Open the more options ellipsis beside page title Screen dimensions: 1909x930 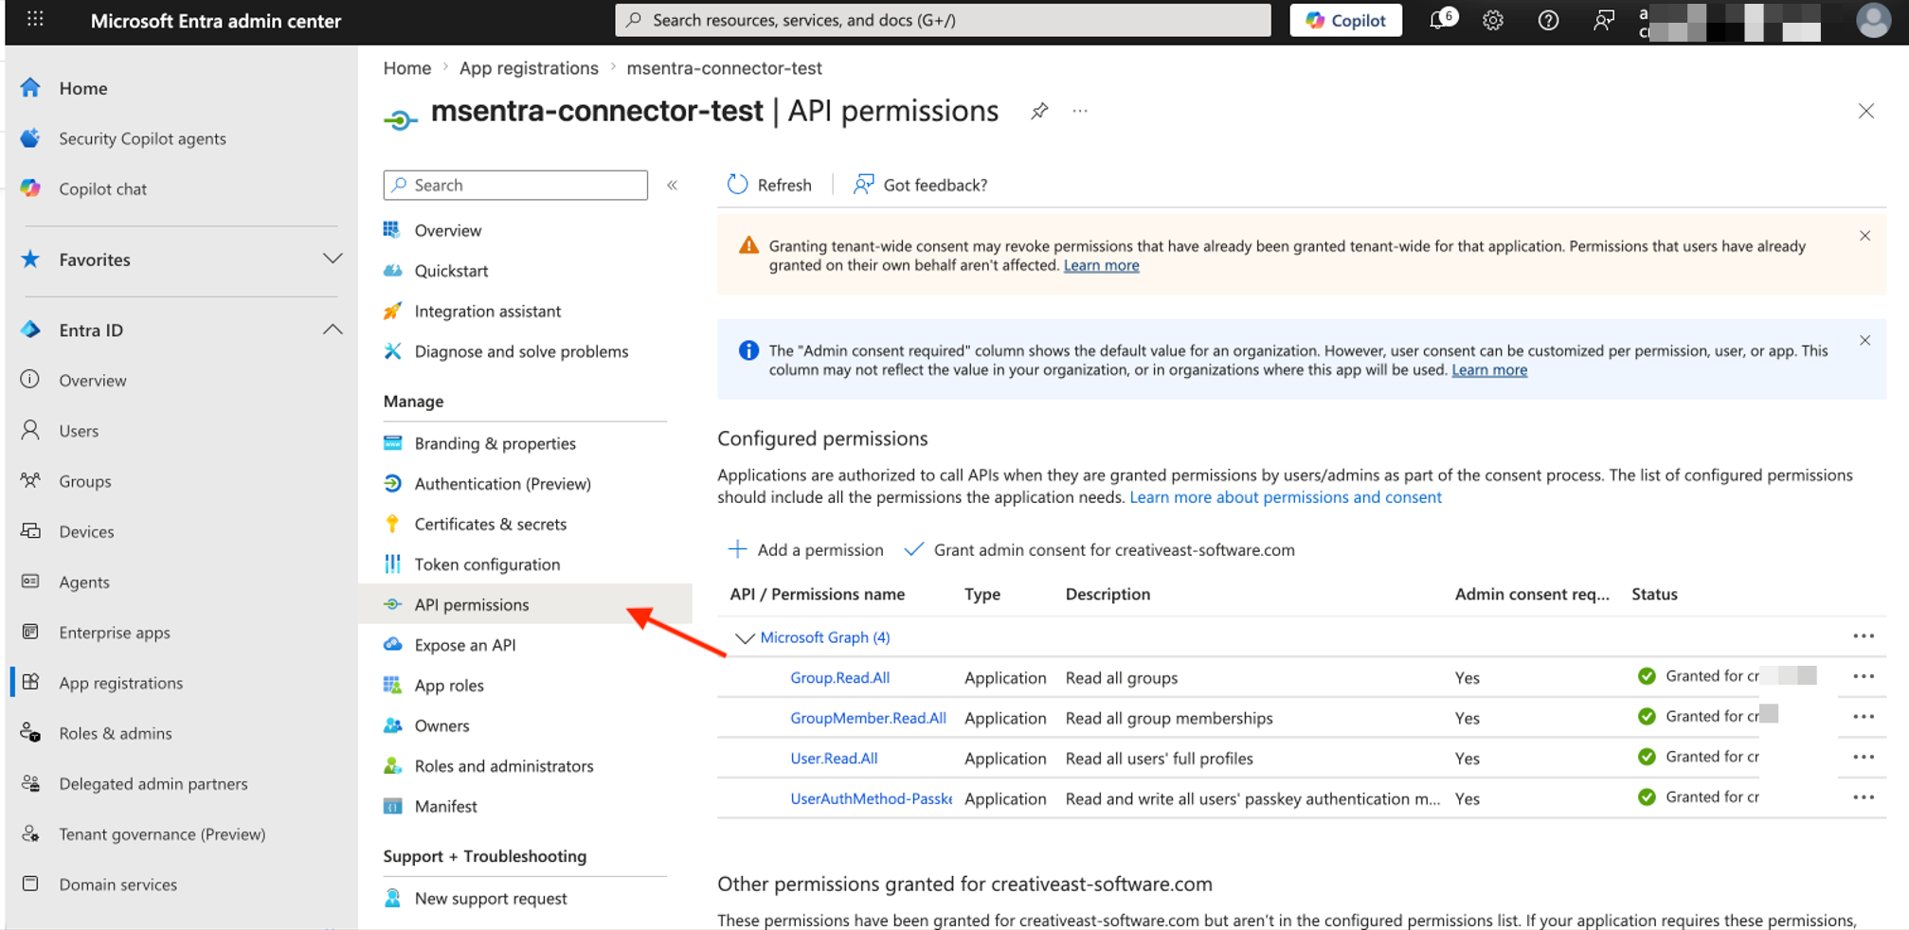click(x=1080, y=111)
